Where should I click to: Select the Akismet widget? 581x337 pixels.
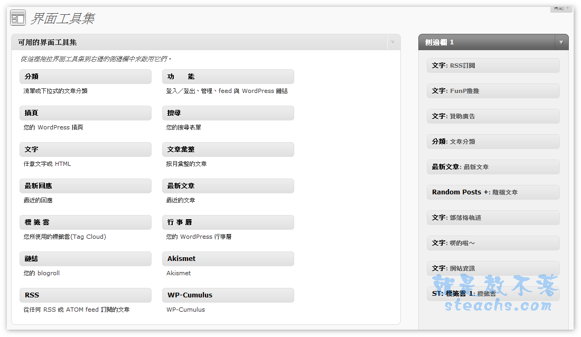click(x=228, y=259)
